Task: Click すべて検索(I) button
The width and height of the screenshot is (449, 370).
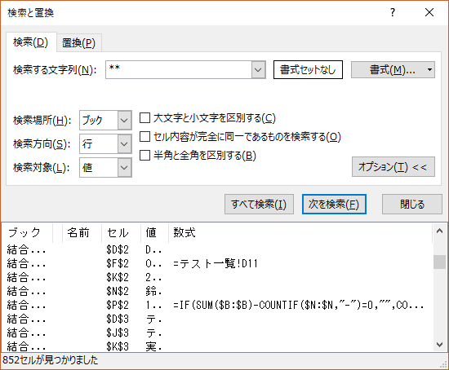Action: [x=259, y=205]
